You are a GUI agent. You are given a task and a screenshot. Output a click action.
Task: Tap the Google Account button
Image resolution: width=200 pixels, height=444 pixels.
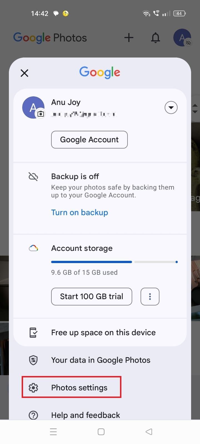point(89,140)
